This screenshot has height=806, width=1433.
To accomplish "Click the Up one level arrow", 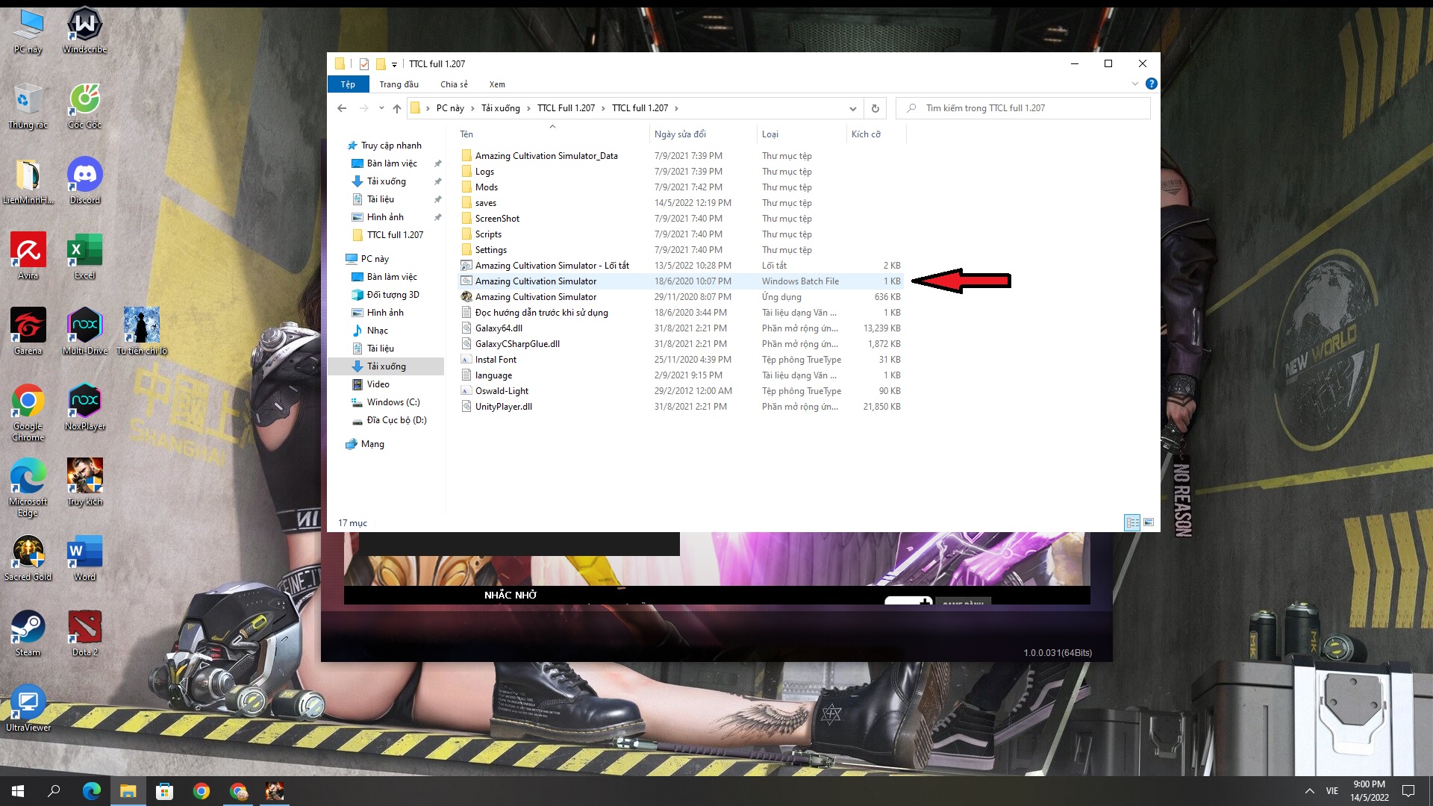I will tap(397, 108).
